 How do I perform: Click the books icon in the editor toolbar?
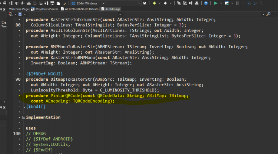10,14
